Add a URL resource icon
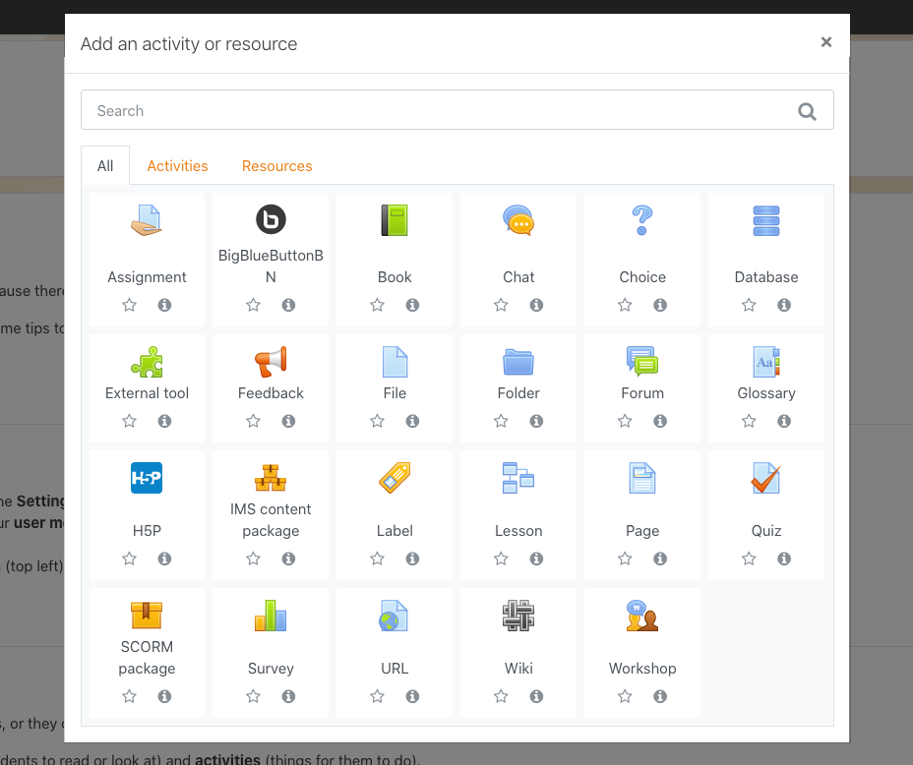 point(394,615)
